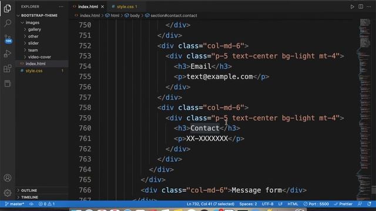
Task: Open style.css in the file tree
Action: pyautogui.click(x=34, y=71)
